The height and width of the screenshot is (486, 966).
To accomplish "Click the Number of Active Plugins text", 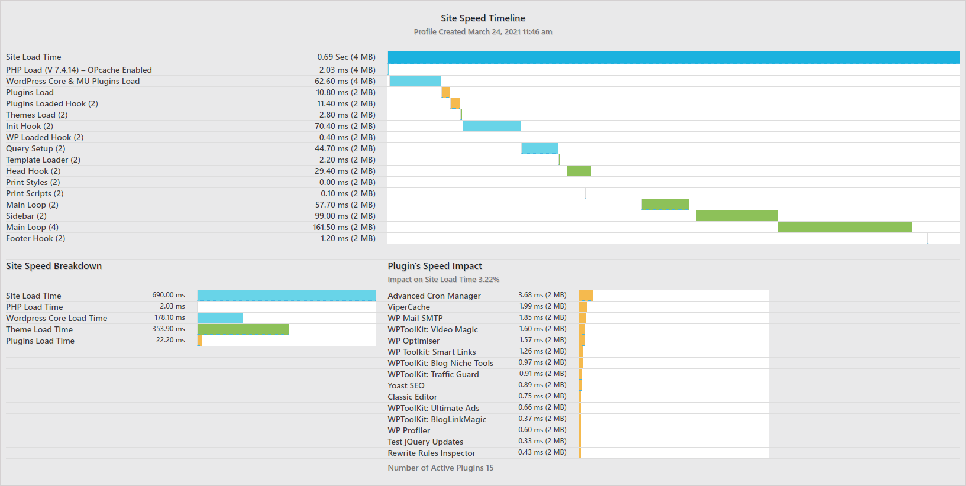I will (440, 468).
